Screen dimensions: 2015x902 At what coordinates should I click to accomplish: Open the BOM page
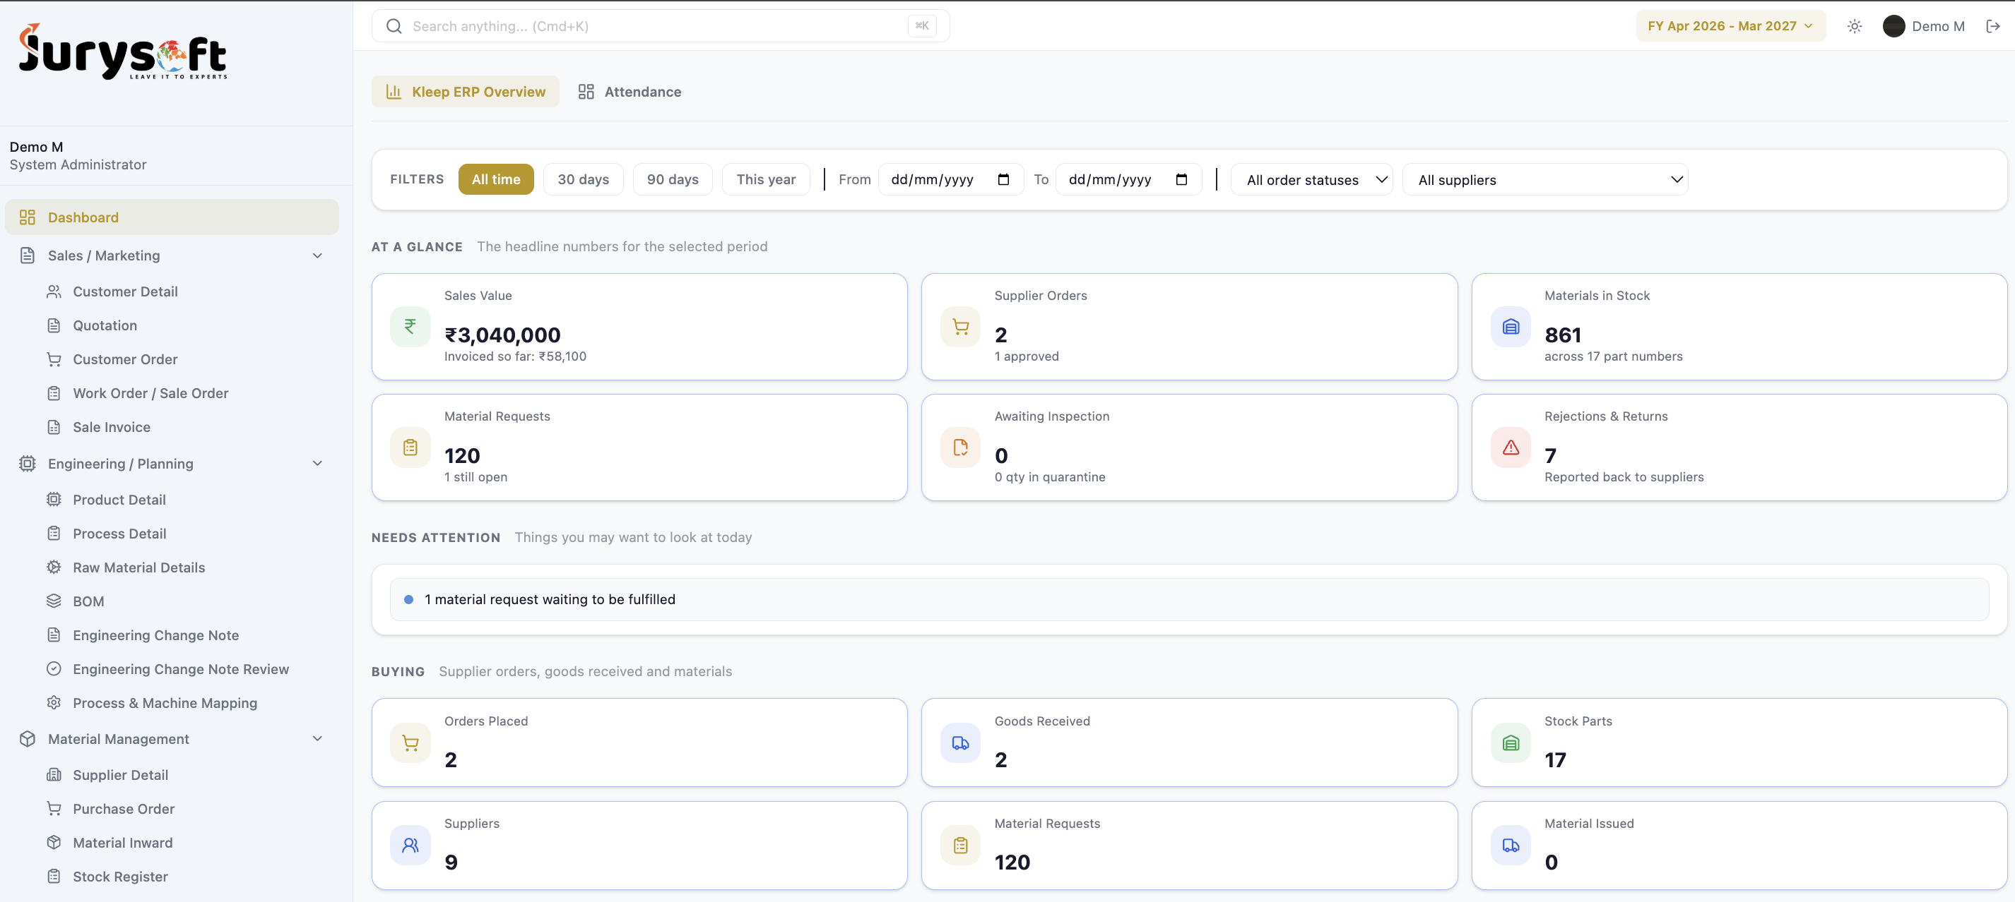pos(88,601)
